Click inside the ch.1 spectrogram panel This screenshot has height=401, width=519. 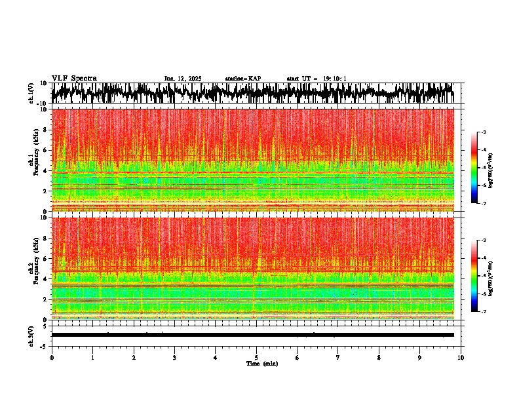tap(252, 160)
